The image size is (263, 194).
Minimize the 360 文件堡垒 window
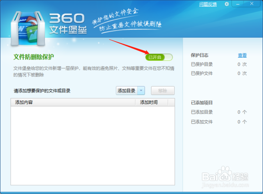coord(238,4)
